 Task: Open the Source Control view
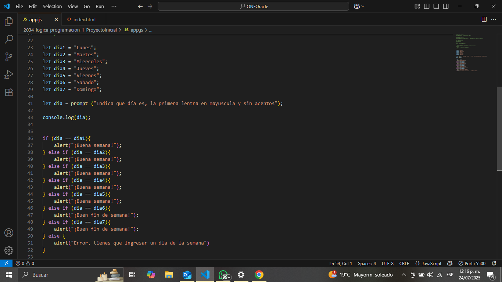9,57
